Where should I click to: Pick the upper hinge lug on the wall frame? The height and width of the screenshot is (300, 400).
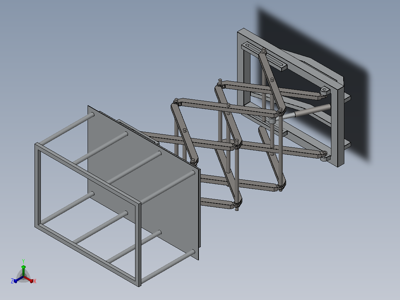click(324, 91)
